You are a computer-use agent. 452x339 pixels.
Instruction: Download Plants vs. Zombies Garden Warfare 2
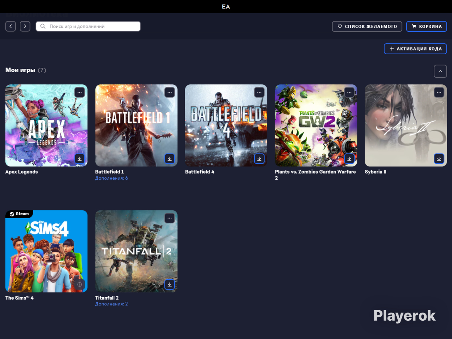(x=349, y=159)
